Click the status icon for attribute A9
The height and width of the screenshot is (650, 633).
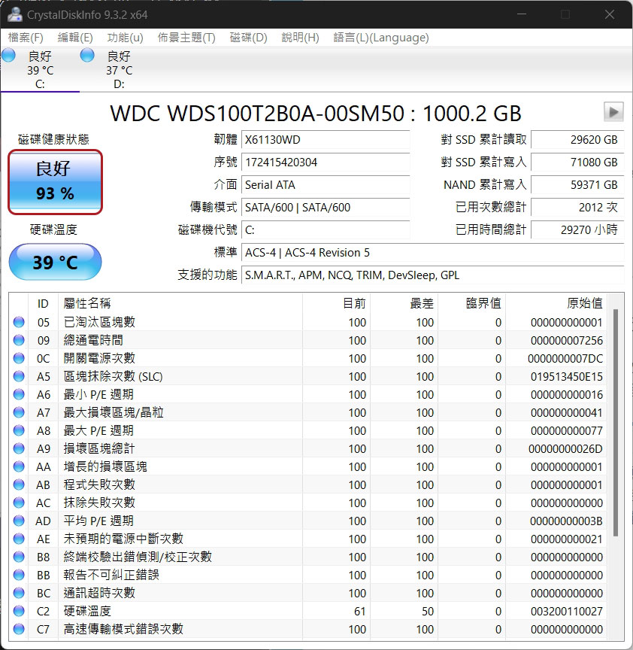tap(19, 448)
